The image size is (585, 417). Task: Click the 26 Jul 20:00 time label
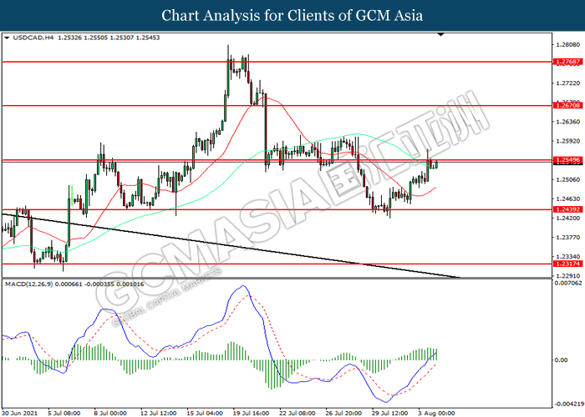click(x=343, y=414)
